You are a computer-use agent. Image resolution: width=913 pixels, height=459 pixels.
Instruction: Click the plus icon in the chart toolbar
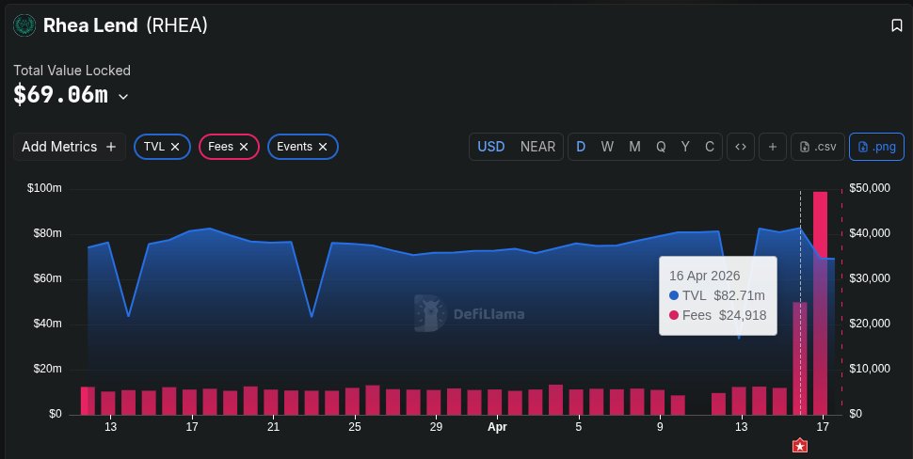pyautogui.click(x=773, y=147)
